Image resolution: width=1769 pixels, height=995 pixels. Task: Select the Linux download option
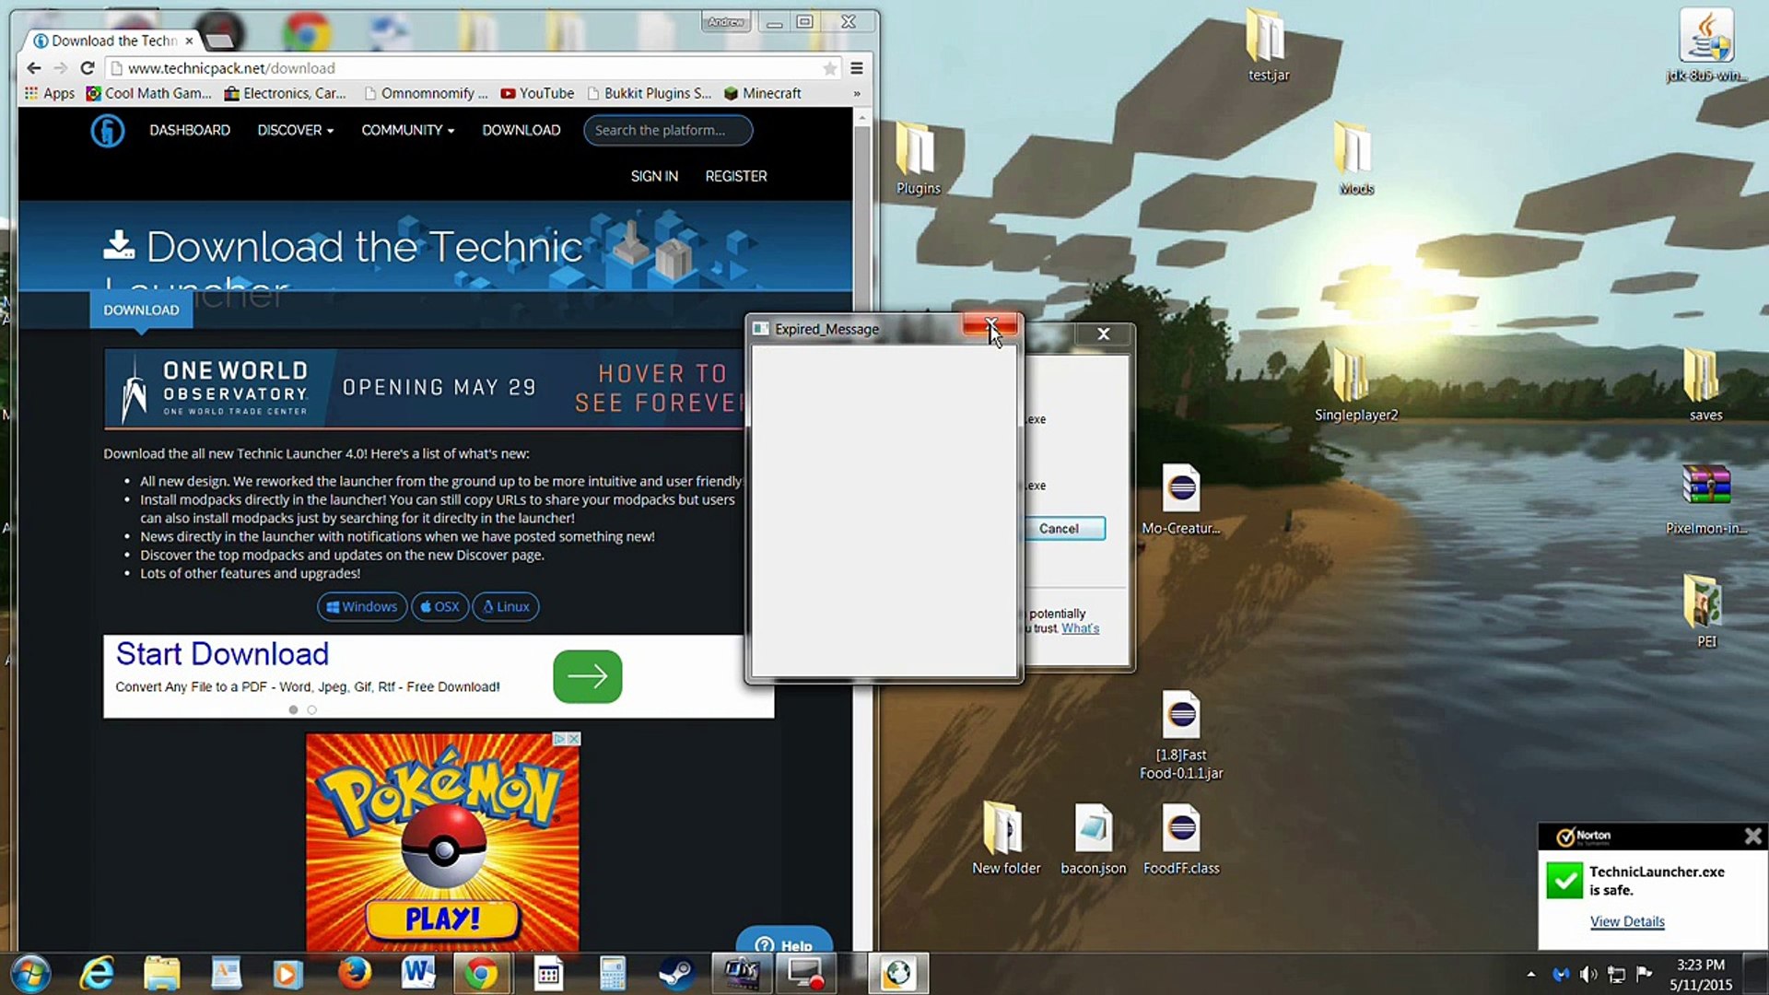pos(506,606)
